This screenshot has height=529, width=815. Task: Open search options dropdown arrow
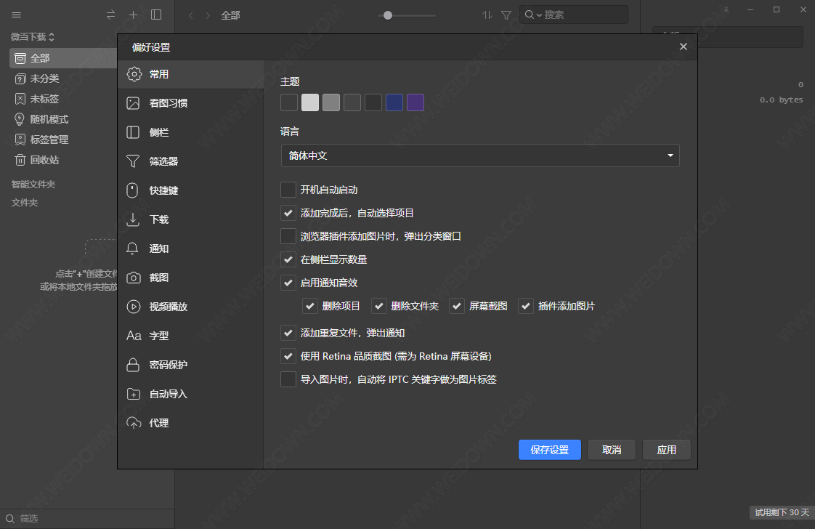point(540,15)
